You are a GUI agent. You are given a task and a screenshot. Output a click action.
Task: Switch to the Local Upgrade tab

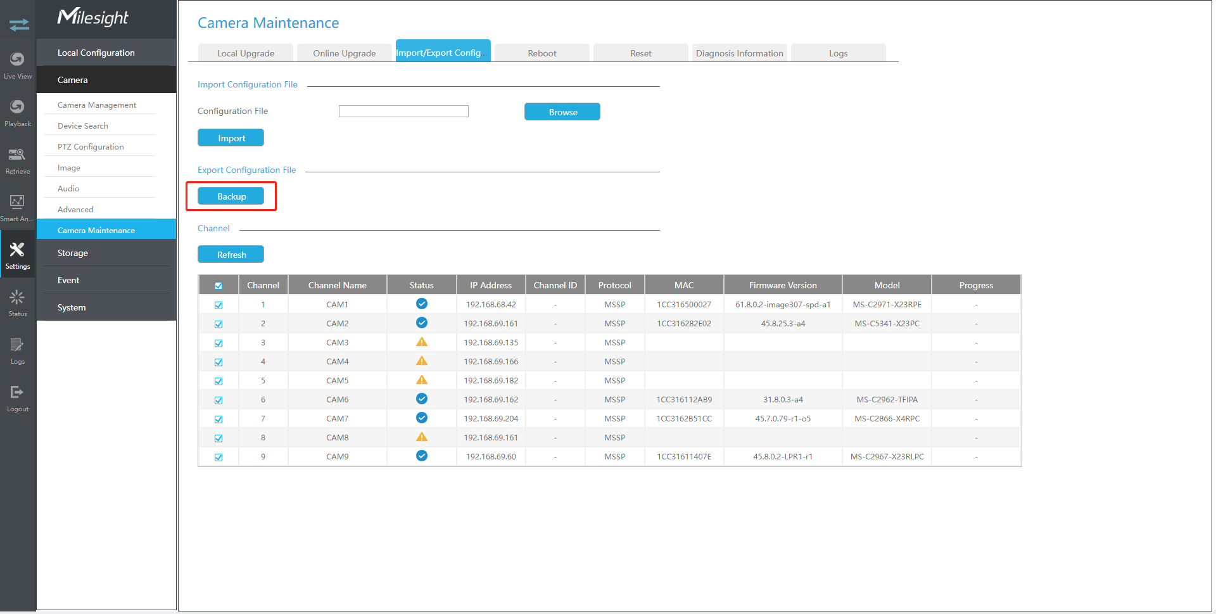[x=246, y=53]
